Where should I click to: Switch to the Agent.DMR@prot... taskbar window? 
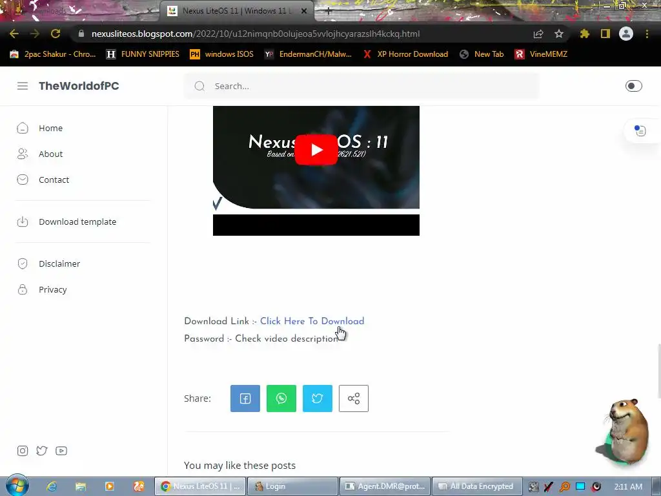pyautogui.click(x=385, y=486)
